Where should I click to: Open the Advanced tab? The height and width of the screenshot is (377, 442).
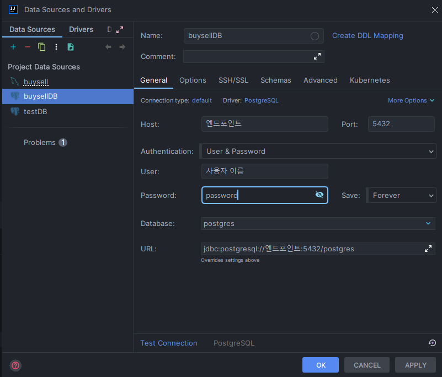[321, 80]
